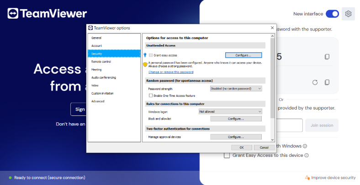Open the Audio conferencing options category
Viewport: 360px width, 185px height.
click(x=114, y=77)
